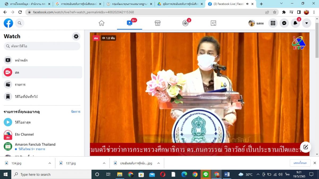Expand account dropdown arrow
The height and width of the screenshot is (179, 319).
(307, 23)
